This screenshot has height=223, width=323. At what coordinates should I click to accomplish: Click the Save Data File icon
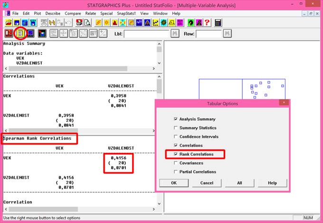pos(33,23)
